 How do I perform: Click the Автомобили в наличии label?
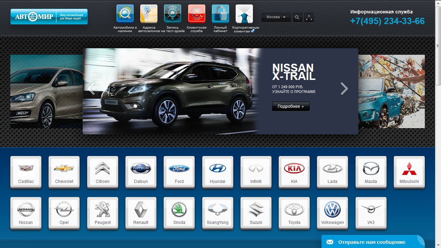coord(125,29)
